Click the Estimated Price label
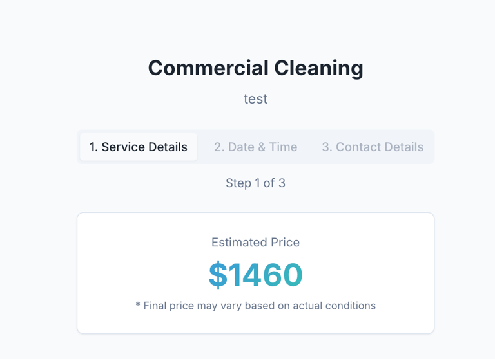495x359 pixels. click(x=255, y=243)
